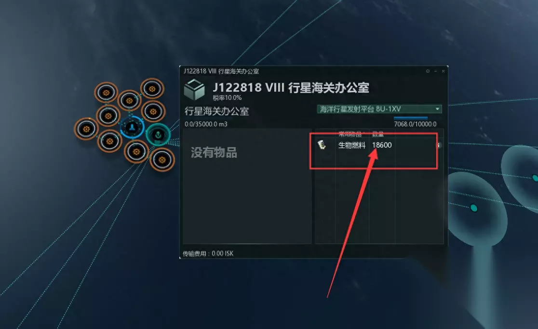The image size is (538, 329).
Task: Select the 生物燃料 item name
Action: click(x=352, y=145)
